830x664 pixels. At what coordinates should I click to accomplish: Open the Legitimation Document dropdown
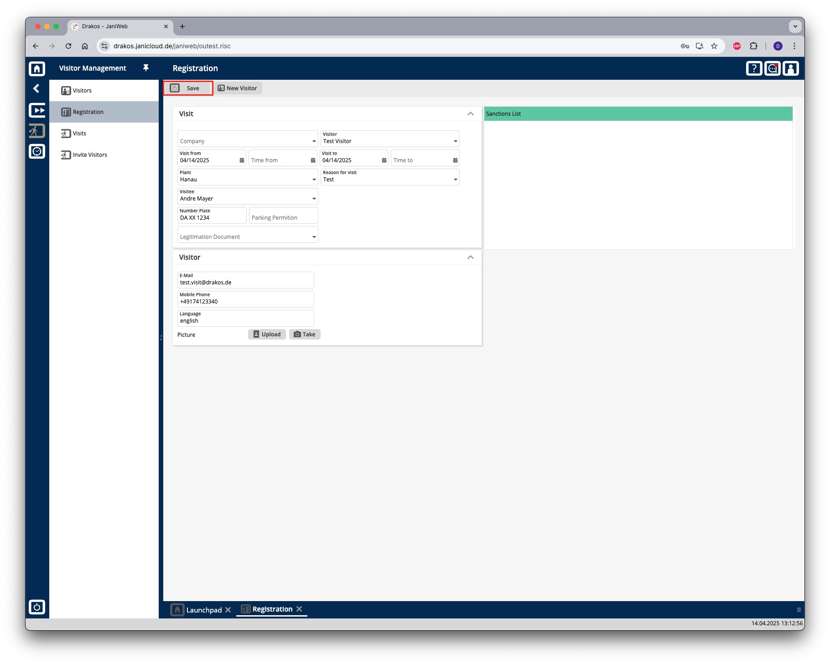click(314, 237)
